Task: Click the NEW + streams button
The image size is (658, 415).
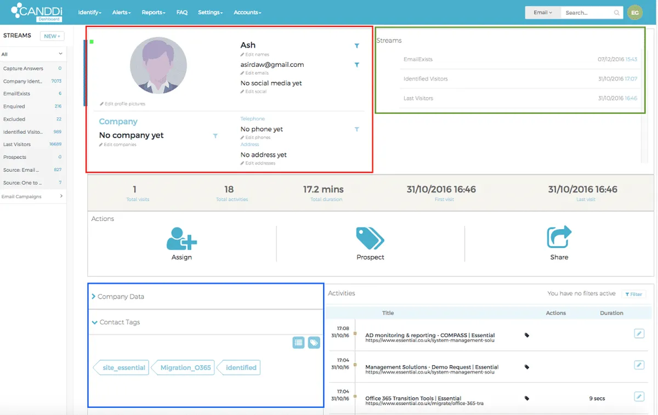Action: [52, 36]
